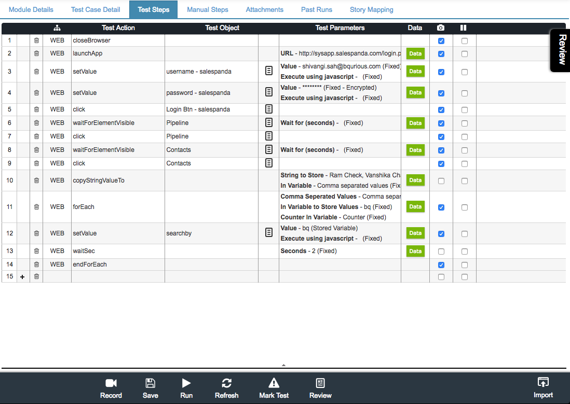570x404 pixels.
Task: Remove step 11 forEach via trash icon
Action: [x=36, y=207]
